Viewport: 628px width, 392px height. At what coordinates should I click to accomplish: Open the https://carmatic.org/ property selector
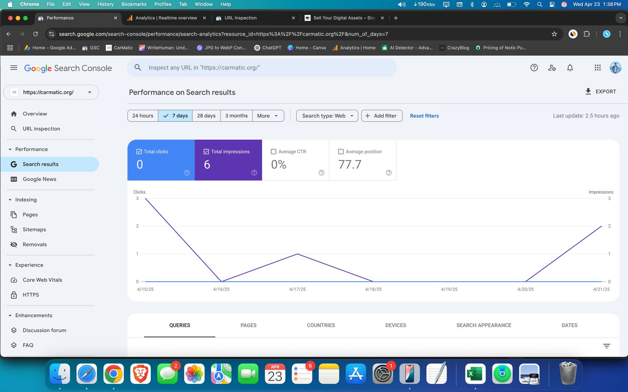coord(51,92)
